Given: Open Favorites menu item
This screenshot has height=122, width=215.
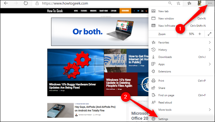Looking at the screenshot, I should point(181,43).
